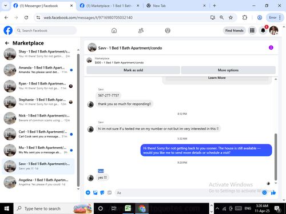The width and height of the screenshot is (286, 214).
Task: Click the browser zoom magnifier icon
Action: [x=221, y=18]
